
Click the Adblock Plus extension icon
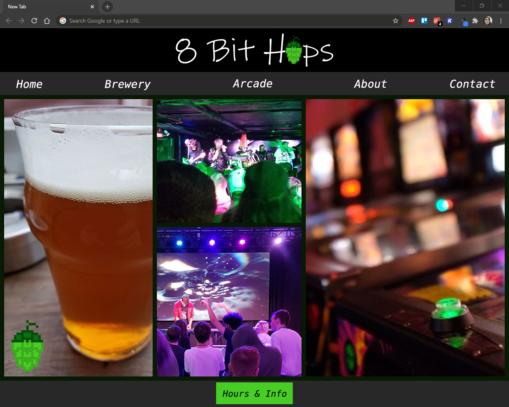[411, 21]
